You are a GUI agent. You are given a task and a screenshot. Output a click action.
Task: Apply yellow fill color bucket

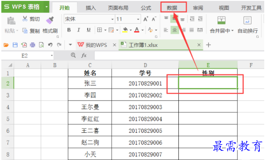tap(125, 30)
